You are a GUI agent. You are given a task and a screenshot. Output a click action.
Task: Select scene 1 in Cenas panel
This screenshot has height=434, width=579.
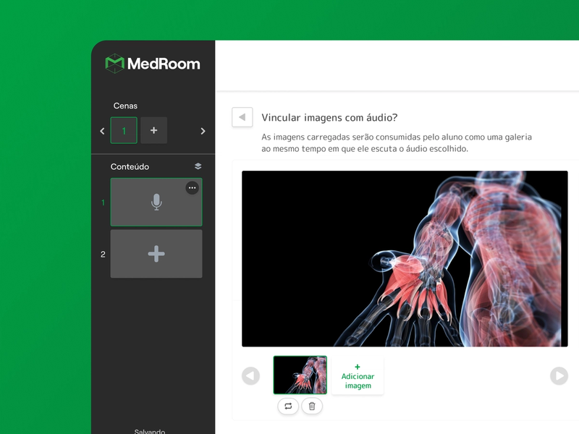coord(123,131)
